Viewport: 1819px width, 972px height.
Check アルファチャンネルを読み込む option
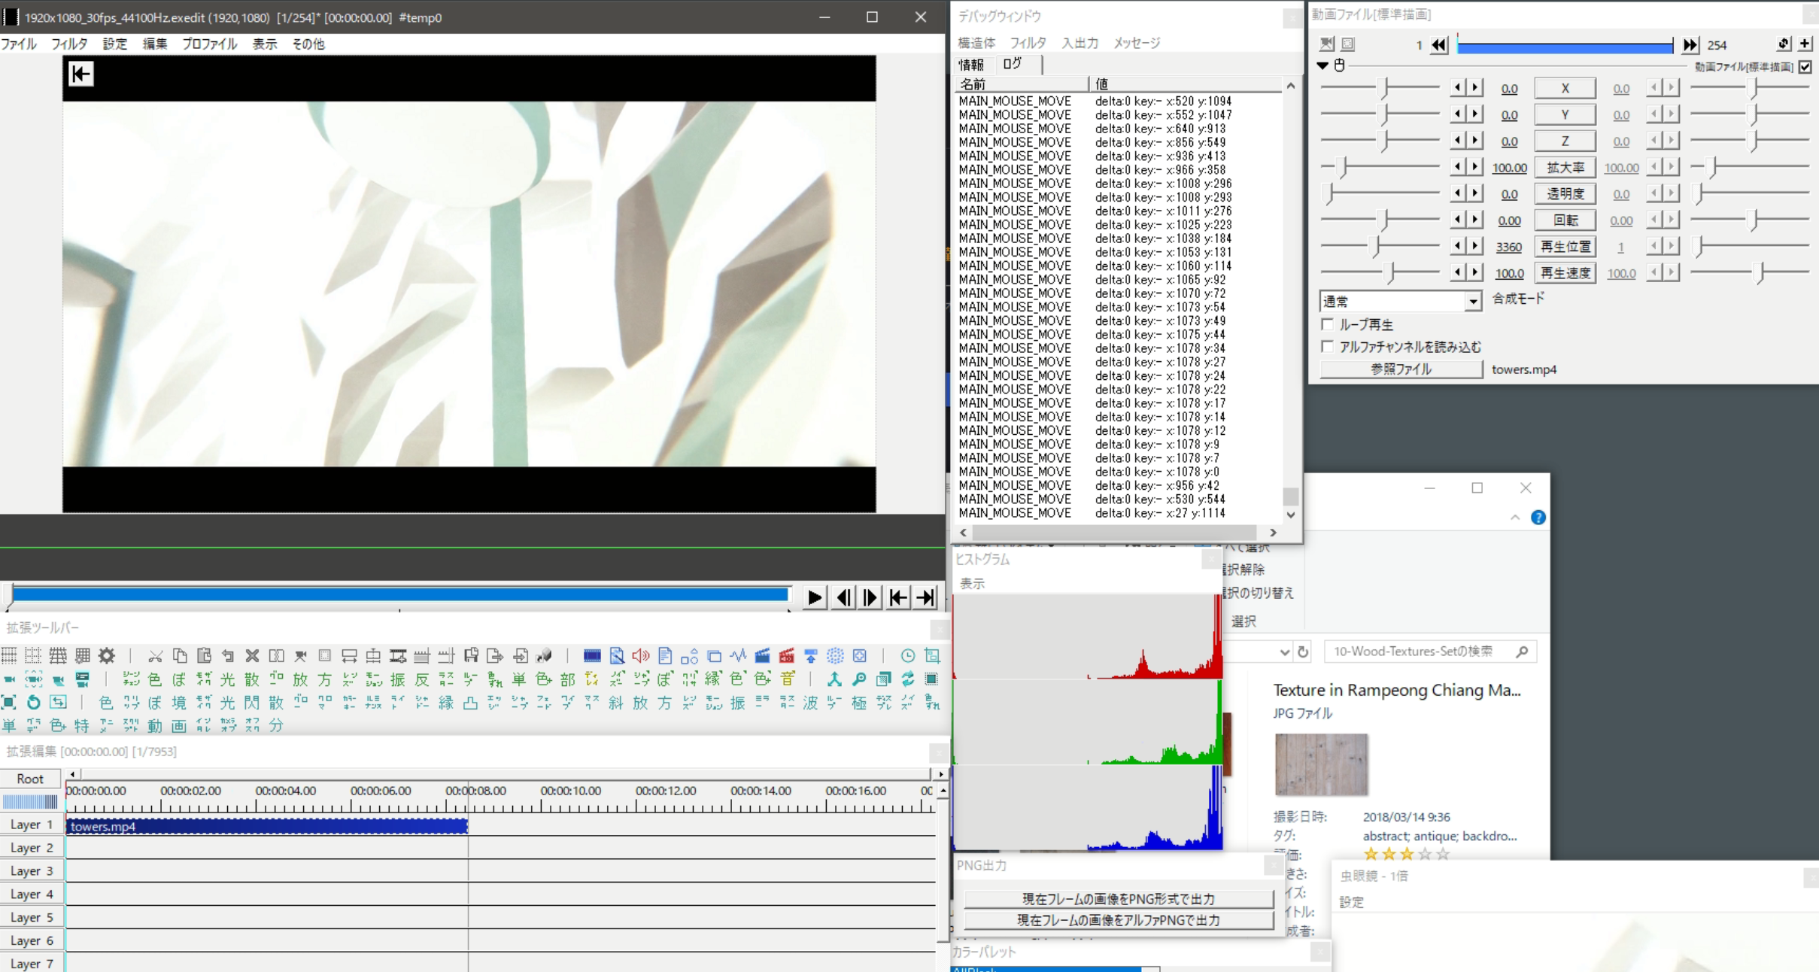[x=1328, y=347]
